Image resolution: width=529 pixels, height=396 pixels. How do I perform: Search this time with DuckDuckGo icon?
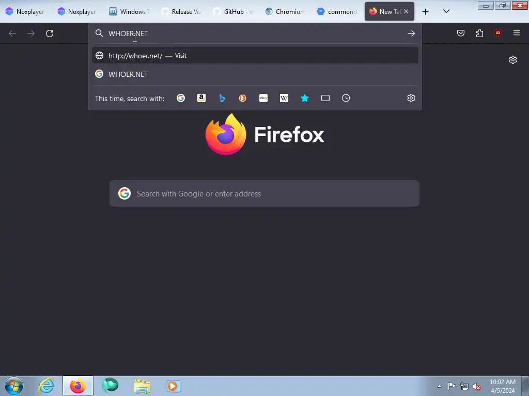pyautogui.click(x=243, y=98)
